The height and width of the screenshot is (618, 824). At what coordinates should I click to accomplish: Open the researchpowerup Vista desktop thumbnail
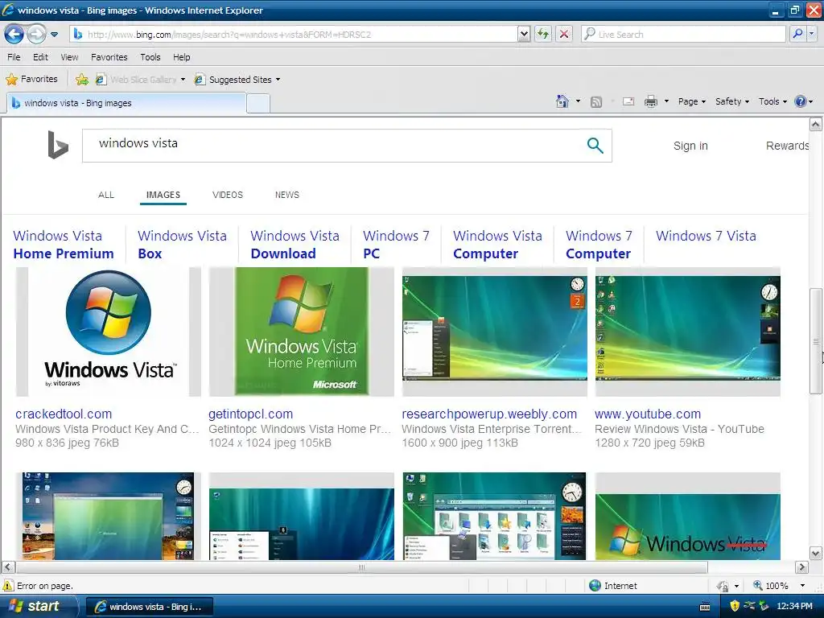(495, 332)
